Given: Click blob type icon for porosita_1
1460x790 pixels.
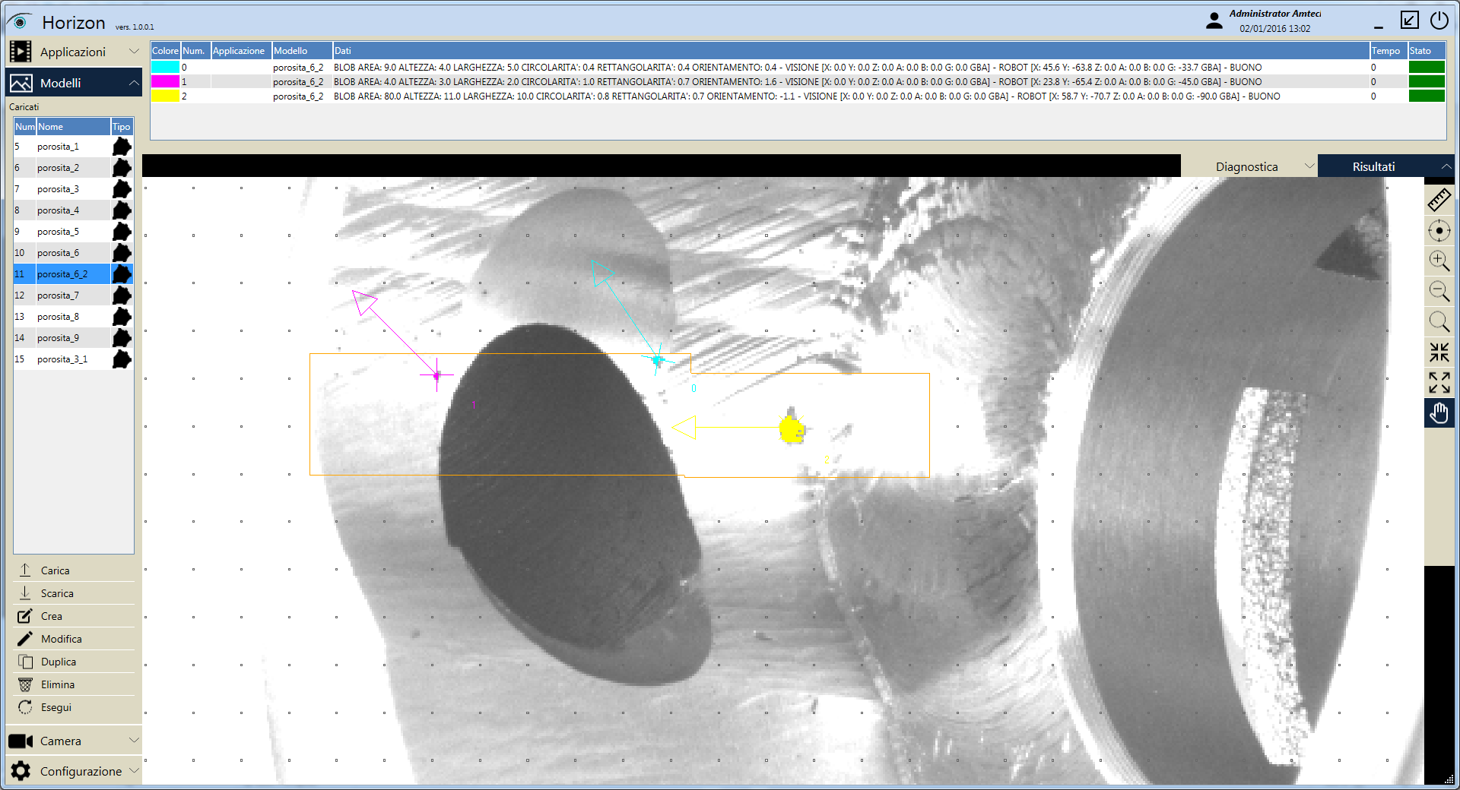Looking at the screenshot, I should 122,147.
